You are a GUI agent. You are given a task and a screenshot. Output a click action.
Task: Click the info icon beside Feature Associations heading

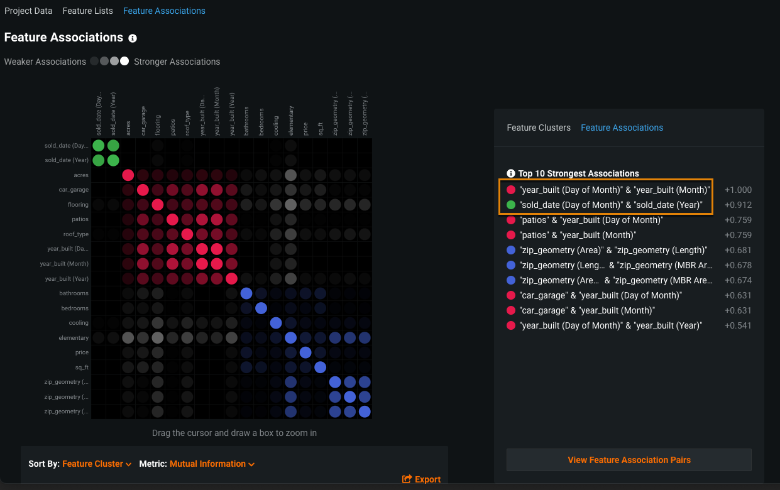click(x=133, y=38)
